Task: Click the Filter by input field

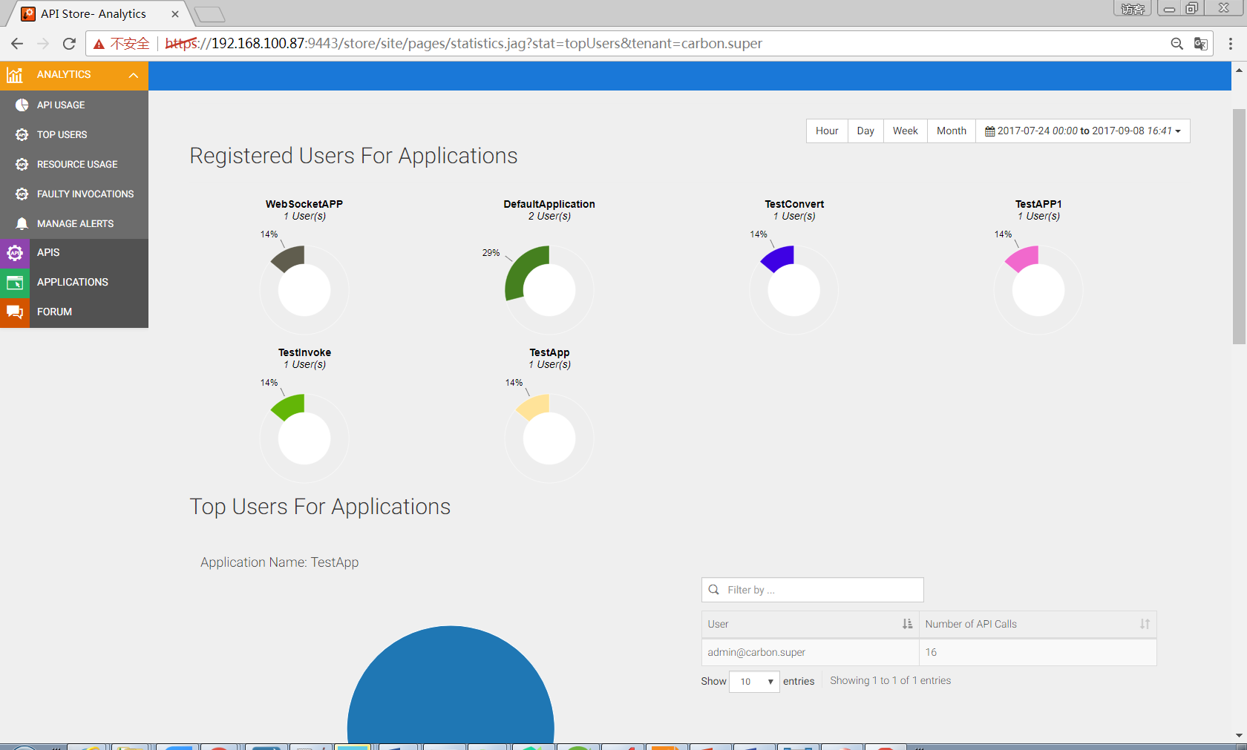Action: (x=813, y=590)
